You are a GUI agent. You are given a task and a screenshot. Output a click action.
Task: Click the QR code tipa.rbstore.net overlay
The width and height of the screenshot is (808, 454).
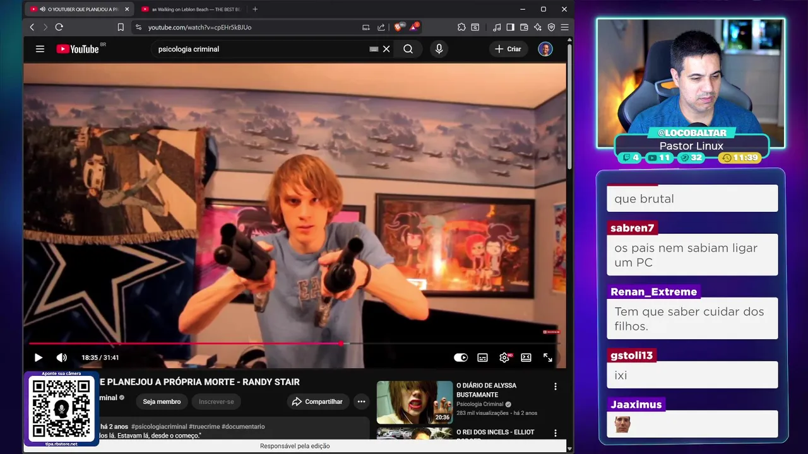coord(61,409)
